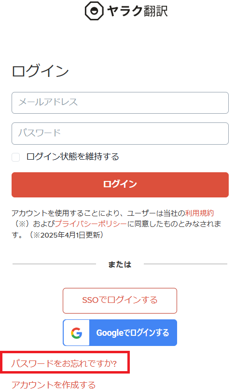Click the または divider text
This screenshot has width=235, height=390.
120,264
